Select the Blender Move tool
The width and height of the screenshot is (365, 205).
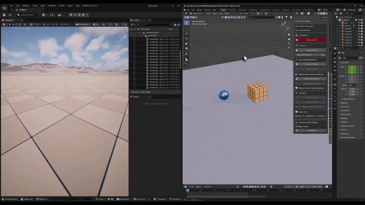coord(187,33)
